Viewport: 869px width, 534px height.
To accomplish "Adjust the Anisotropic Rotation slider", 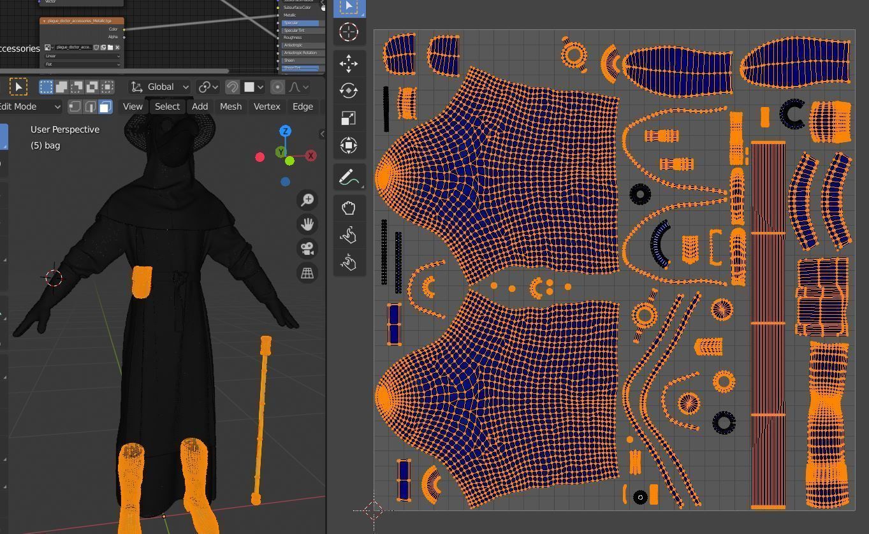I will pyautogui.click(x=303, y=53).
